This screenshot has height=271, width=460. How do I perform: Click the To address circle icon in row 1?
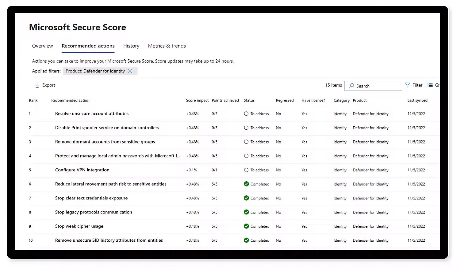point(246,114)
